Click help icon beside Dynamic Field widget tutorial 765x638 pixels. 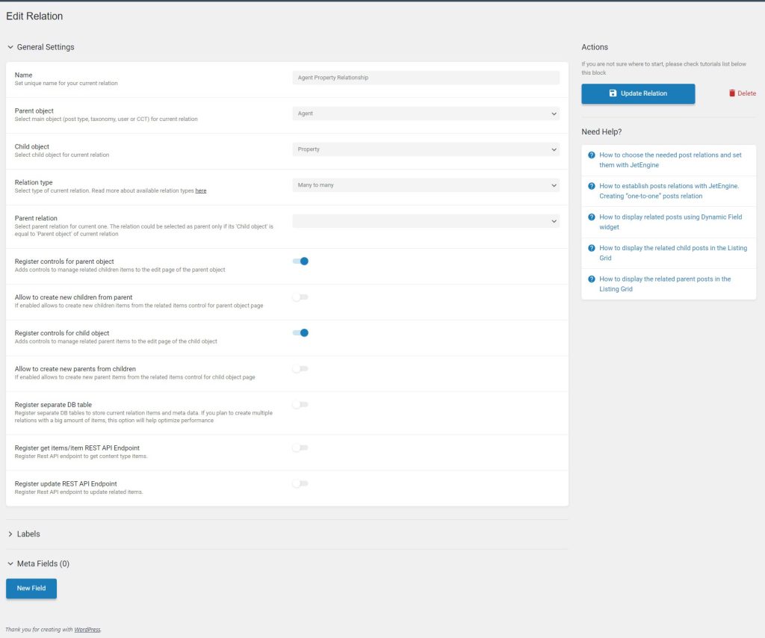(591, 217)
